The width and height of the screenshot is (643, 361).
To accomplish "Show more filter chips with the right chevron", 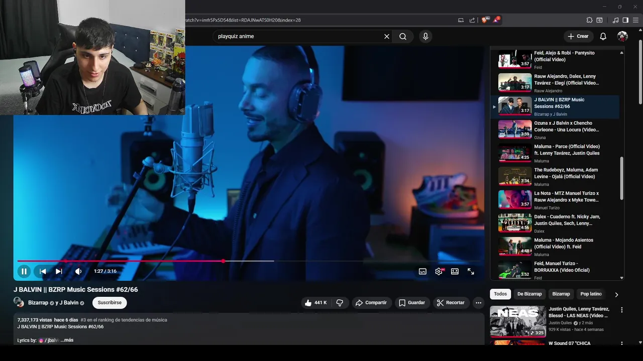I will [x=616, y=294].
